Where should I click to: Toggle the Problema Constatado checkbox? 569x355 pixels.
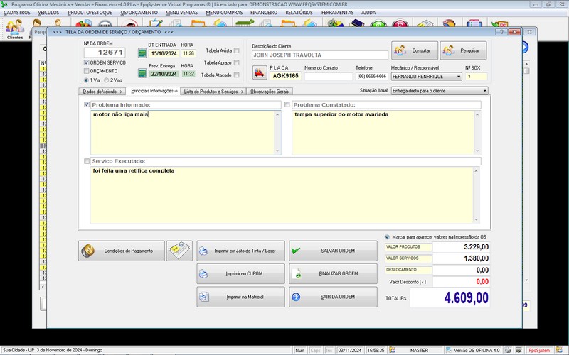tap(287, 104)
